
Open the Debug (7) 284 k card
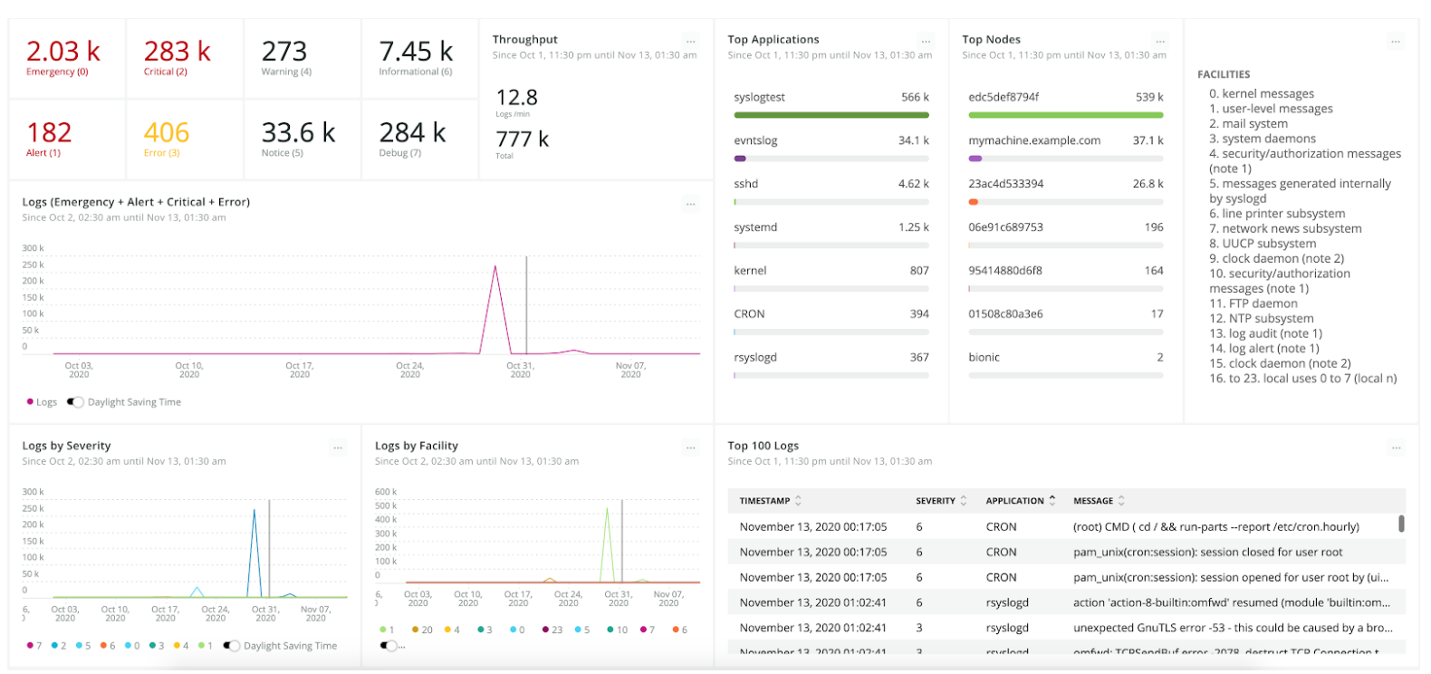[420, 140]
